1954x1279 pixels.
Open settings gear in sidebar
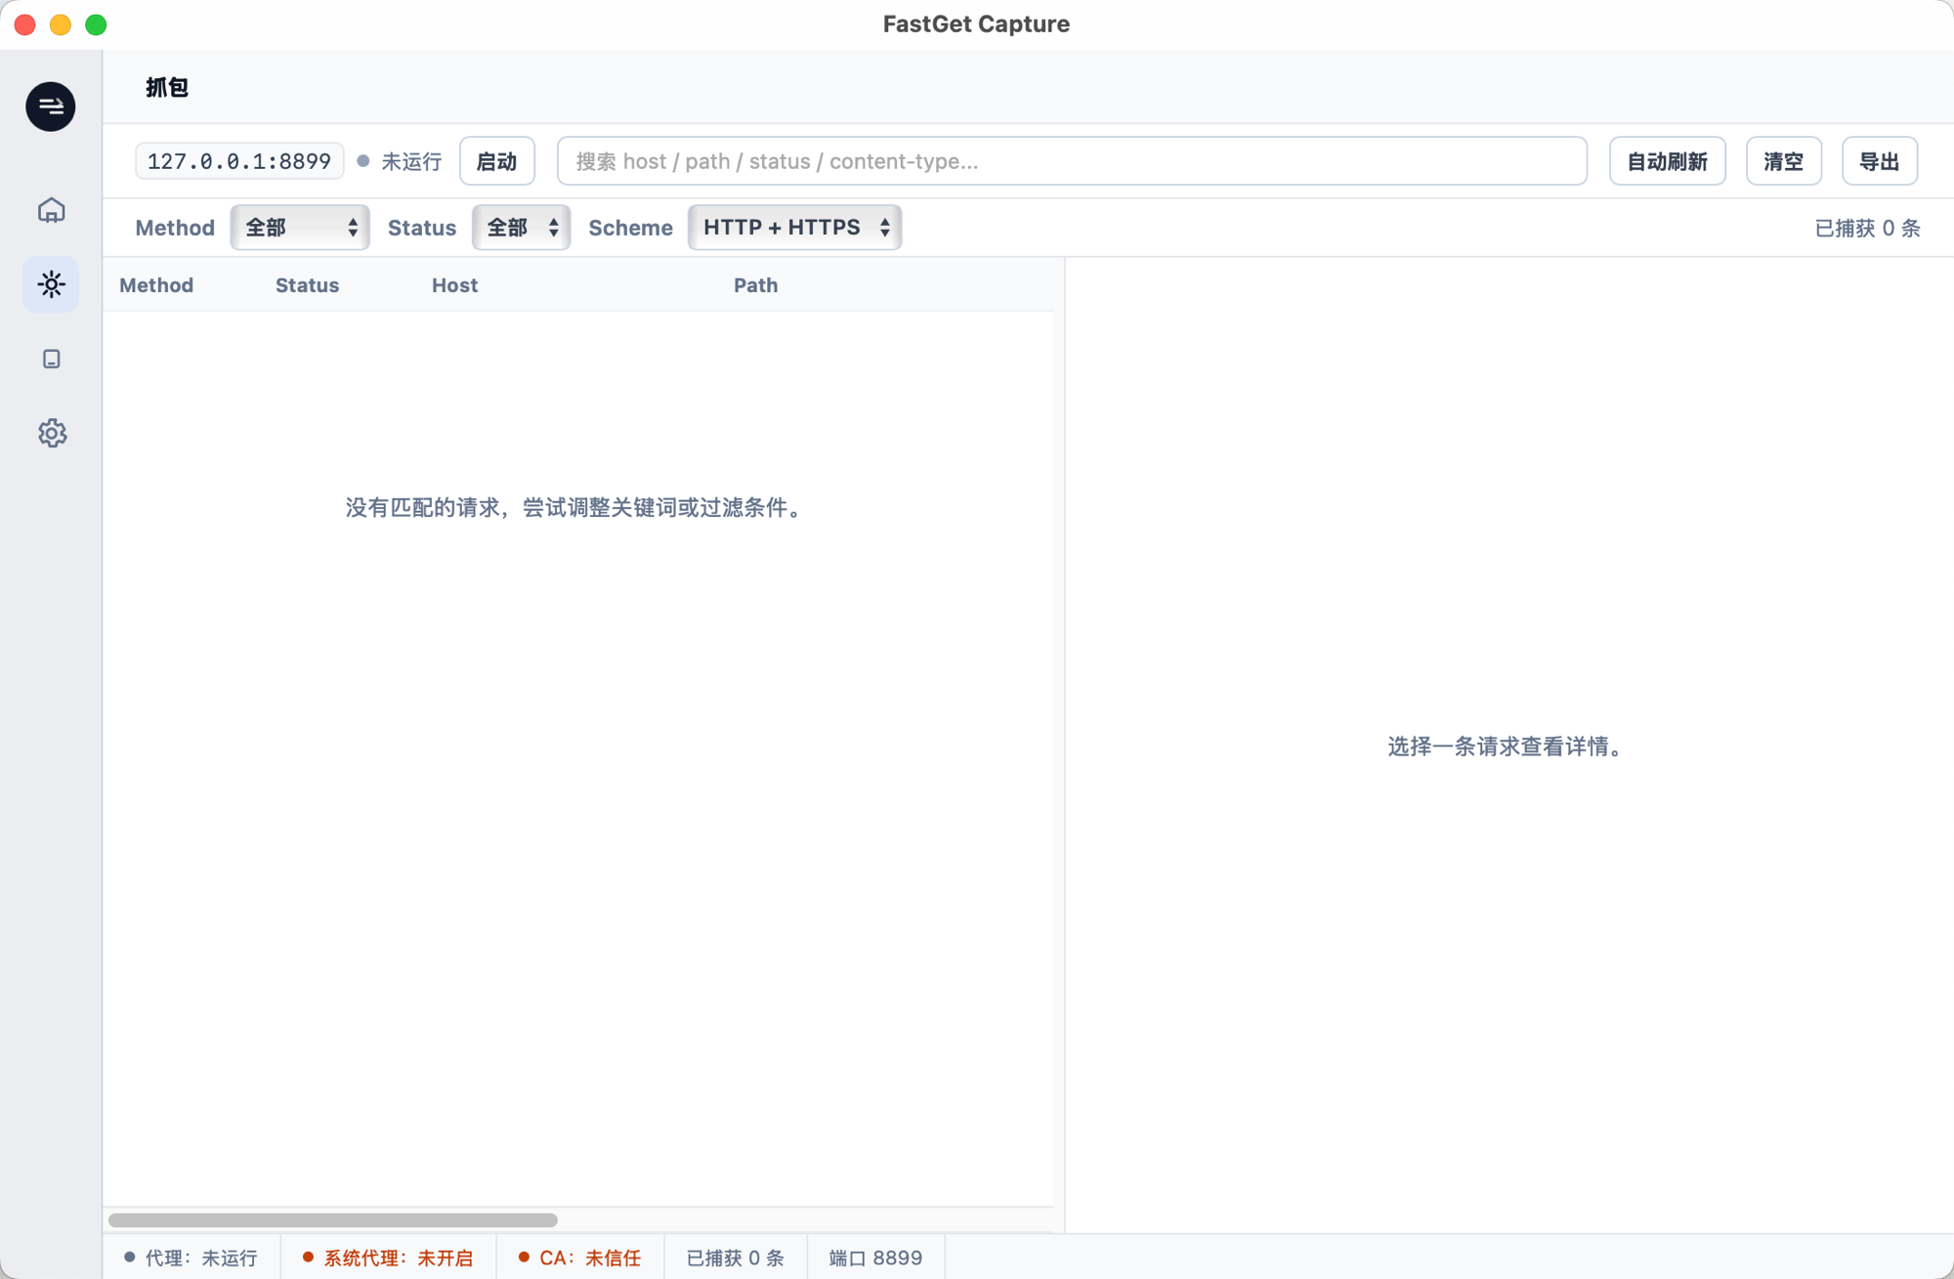coord(51,433)
